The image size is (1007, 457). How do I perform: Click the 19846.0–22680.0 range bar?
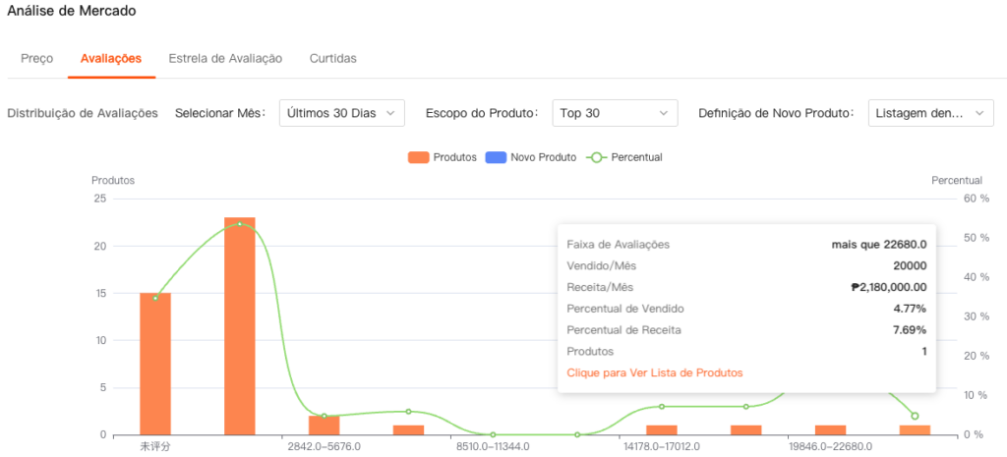coord(831,430)
